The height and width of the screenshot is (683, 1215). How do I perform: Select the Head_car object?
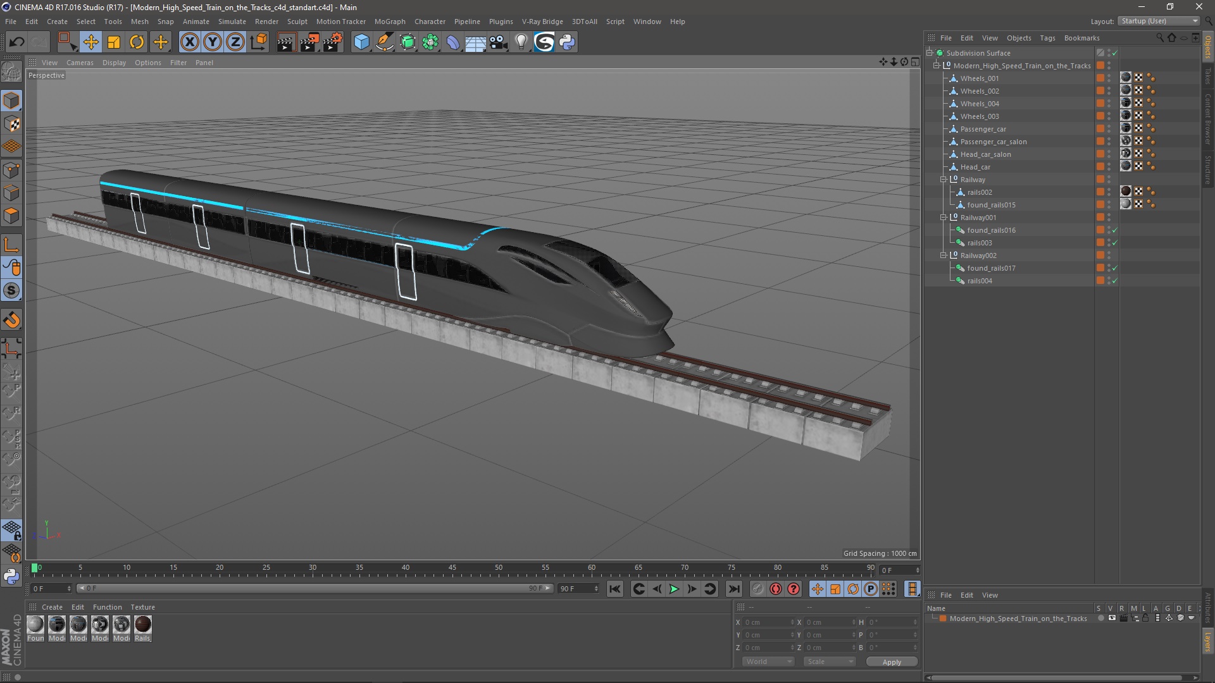(x=975, y=167)
